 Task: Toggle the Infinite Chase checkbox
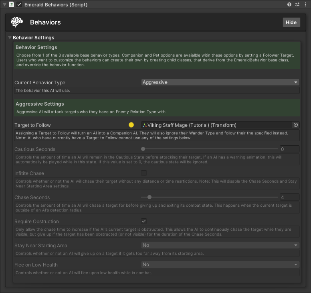point(144,173)
